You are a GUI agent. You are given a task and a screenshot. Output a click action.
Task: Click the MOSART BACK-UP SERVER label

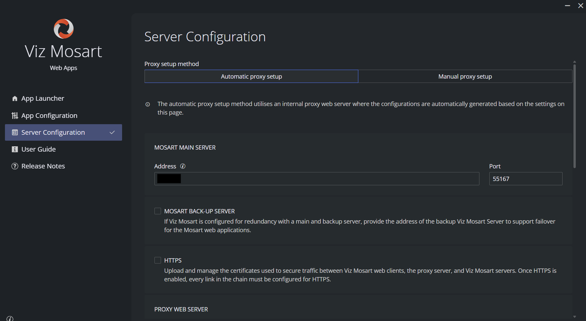200,211
